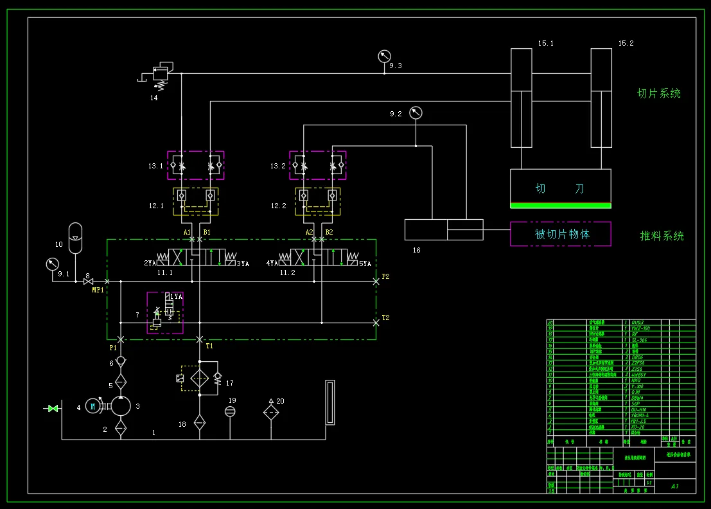This screenshot has height=509, width=711.
Task: Click the MP1 port label
Action: (98, 290)
